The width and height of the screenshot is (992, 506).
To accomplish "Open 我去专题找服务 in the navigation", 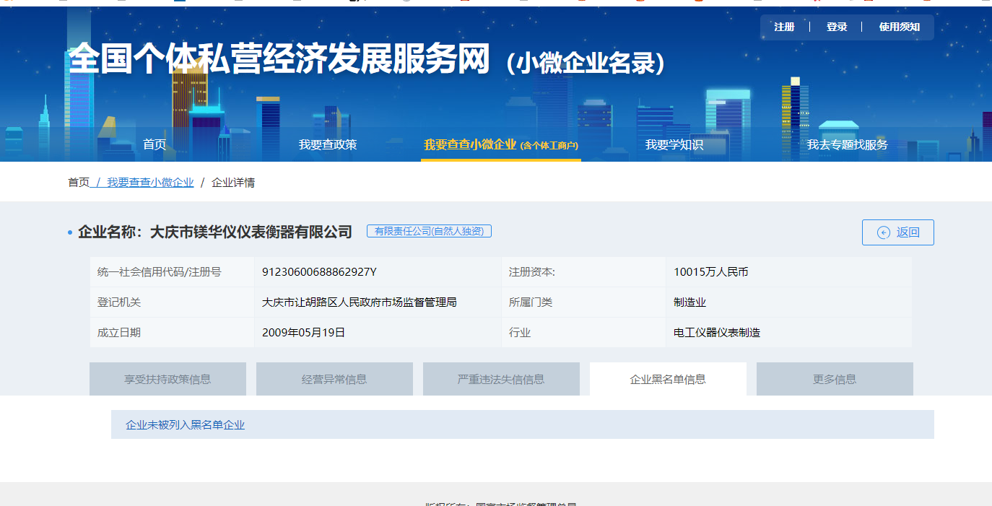I will (x=848, y=144).
